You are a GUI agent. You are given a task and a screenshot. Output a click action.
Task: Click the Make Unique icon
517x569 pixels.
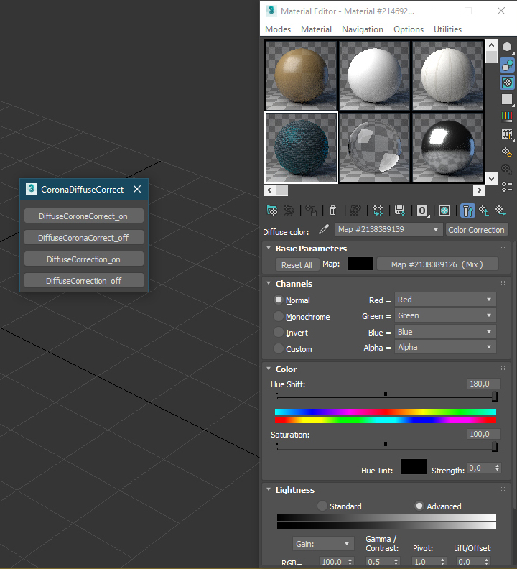pos(378,211)
